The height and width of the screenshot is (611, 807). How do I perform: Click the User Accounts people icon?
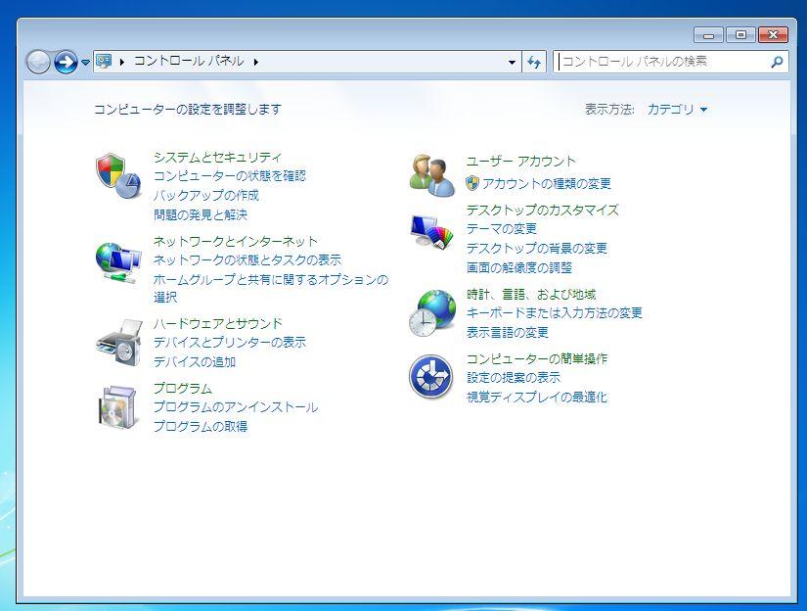click(x=431, y=175)
